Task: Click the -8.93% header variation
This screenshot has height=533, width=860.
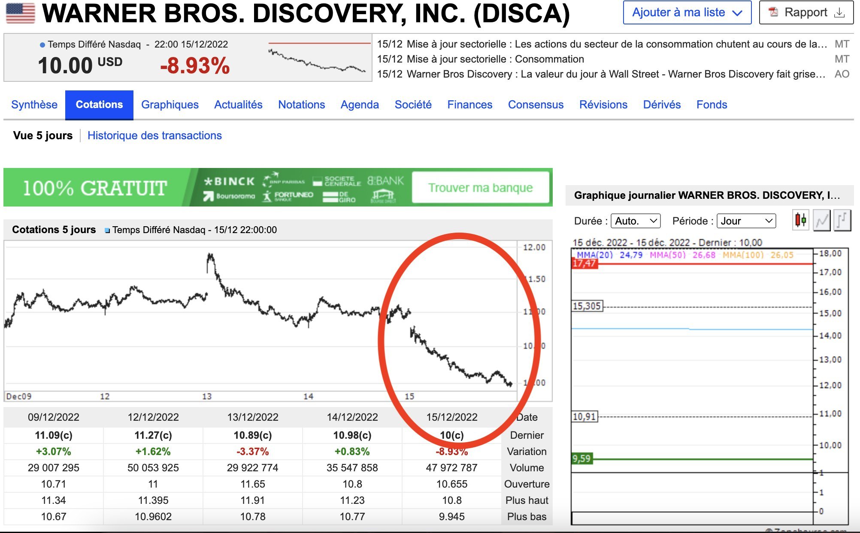Action: [x=195, y=66]
